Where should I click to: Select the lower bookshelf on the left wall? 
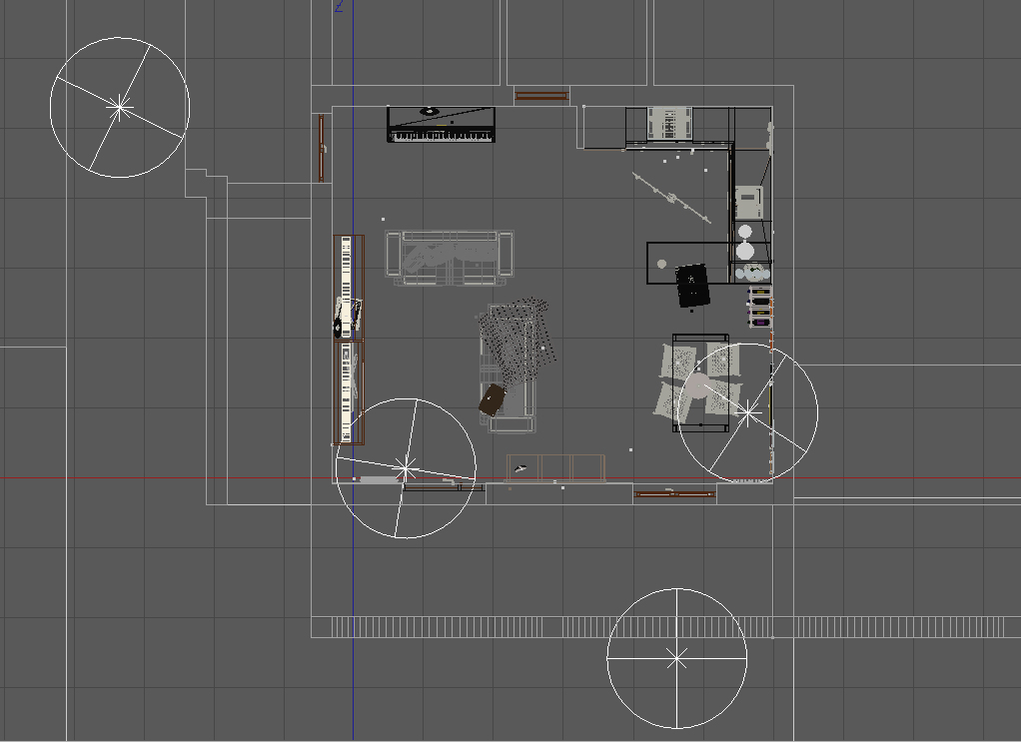pos(349,392)
